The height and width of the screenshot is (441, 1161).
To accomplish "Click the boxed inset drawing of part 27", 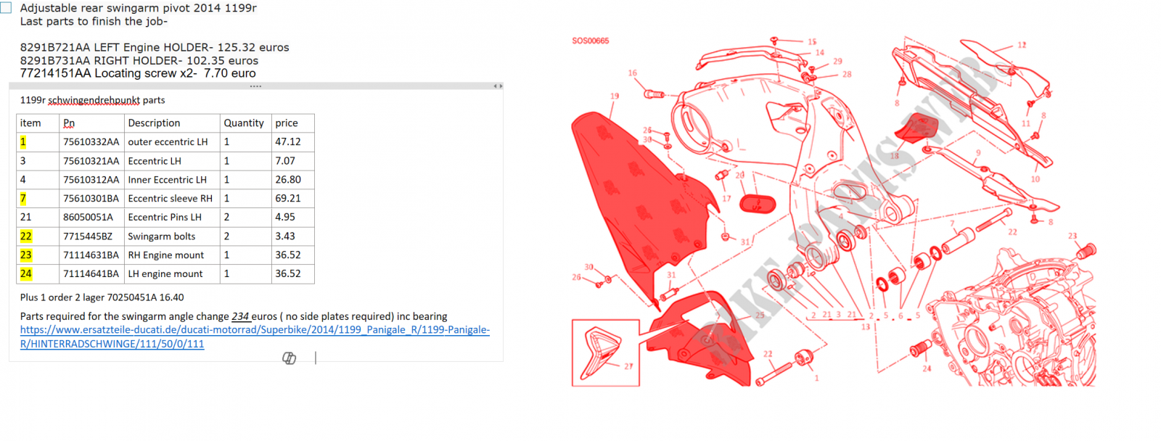I will (605, 353).
